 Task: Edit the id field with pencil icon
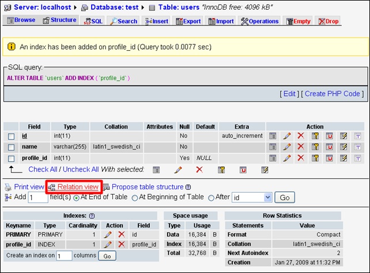(286, 136)
